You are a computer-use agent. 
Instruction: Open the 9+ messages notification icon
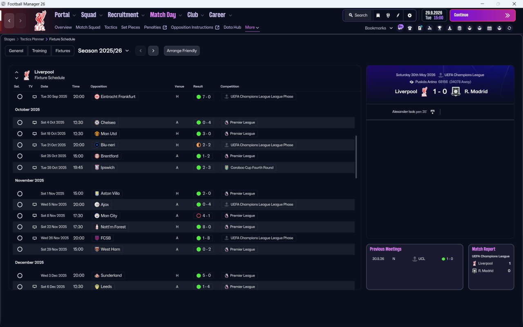click(400, 27)
